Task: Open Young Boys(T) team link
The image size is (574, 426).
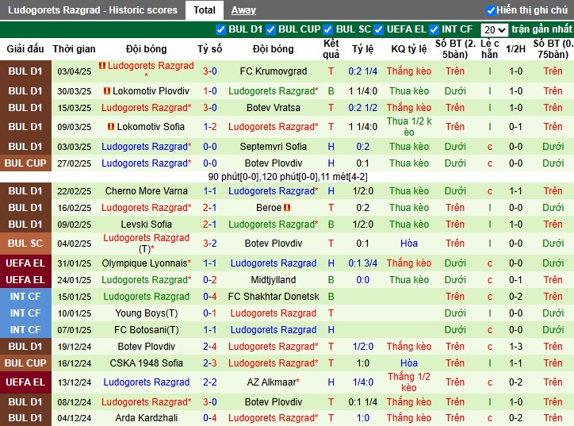Action: click(x=147, y=313)
